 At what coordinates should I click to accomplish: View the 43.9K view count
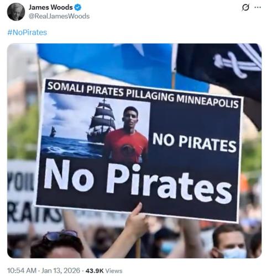coord(95,270)
